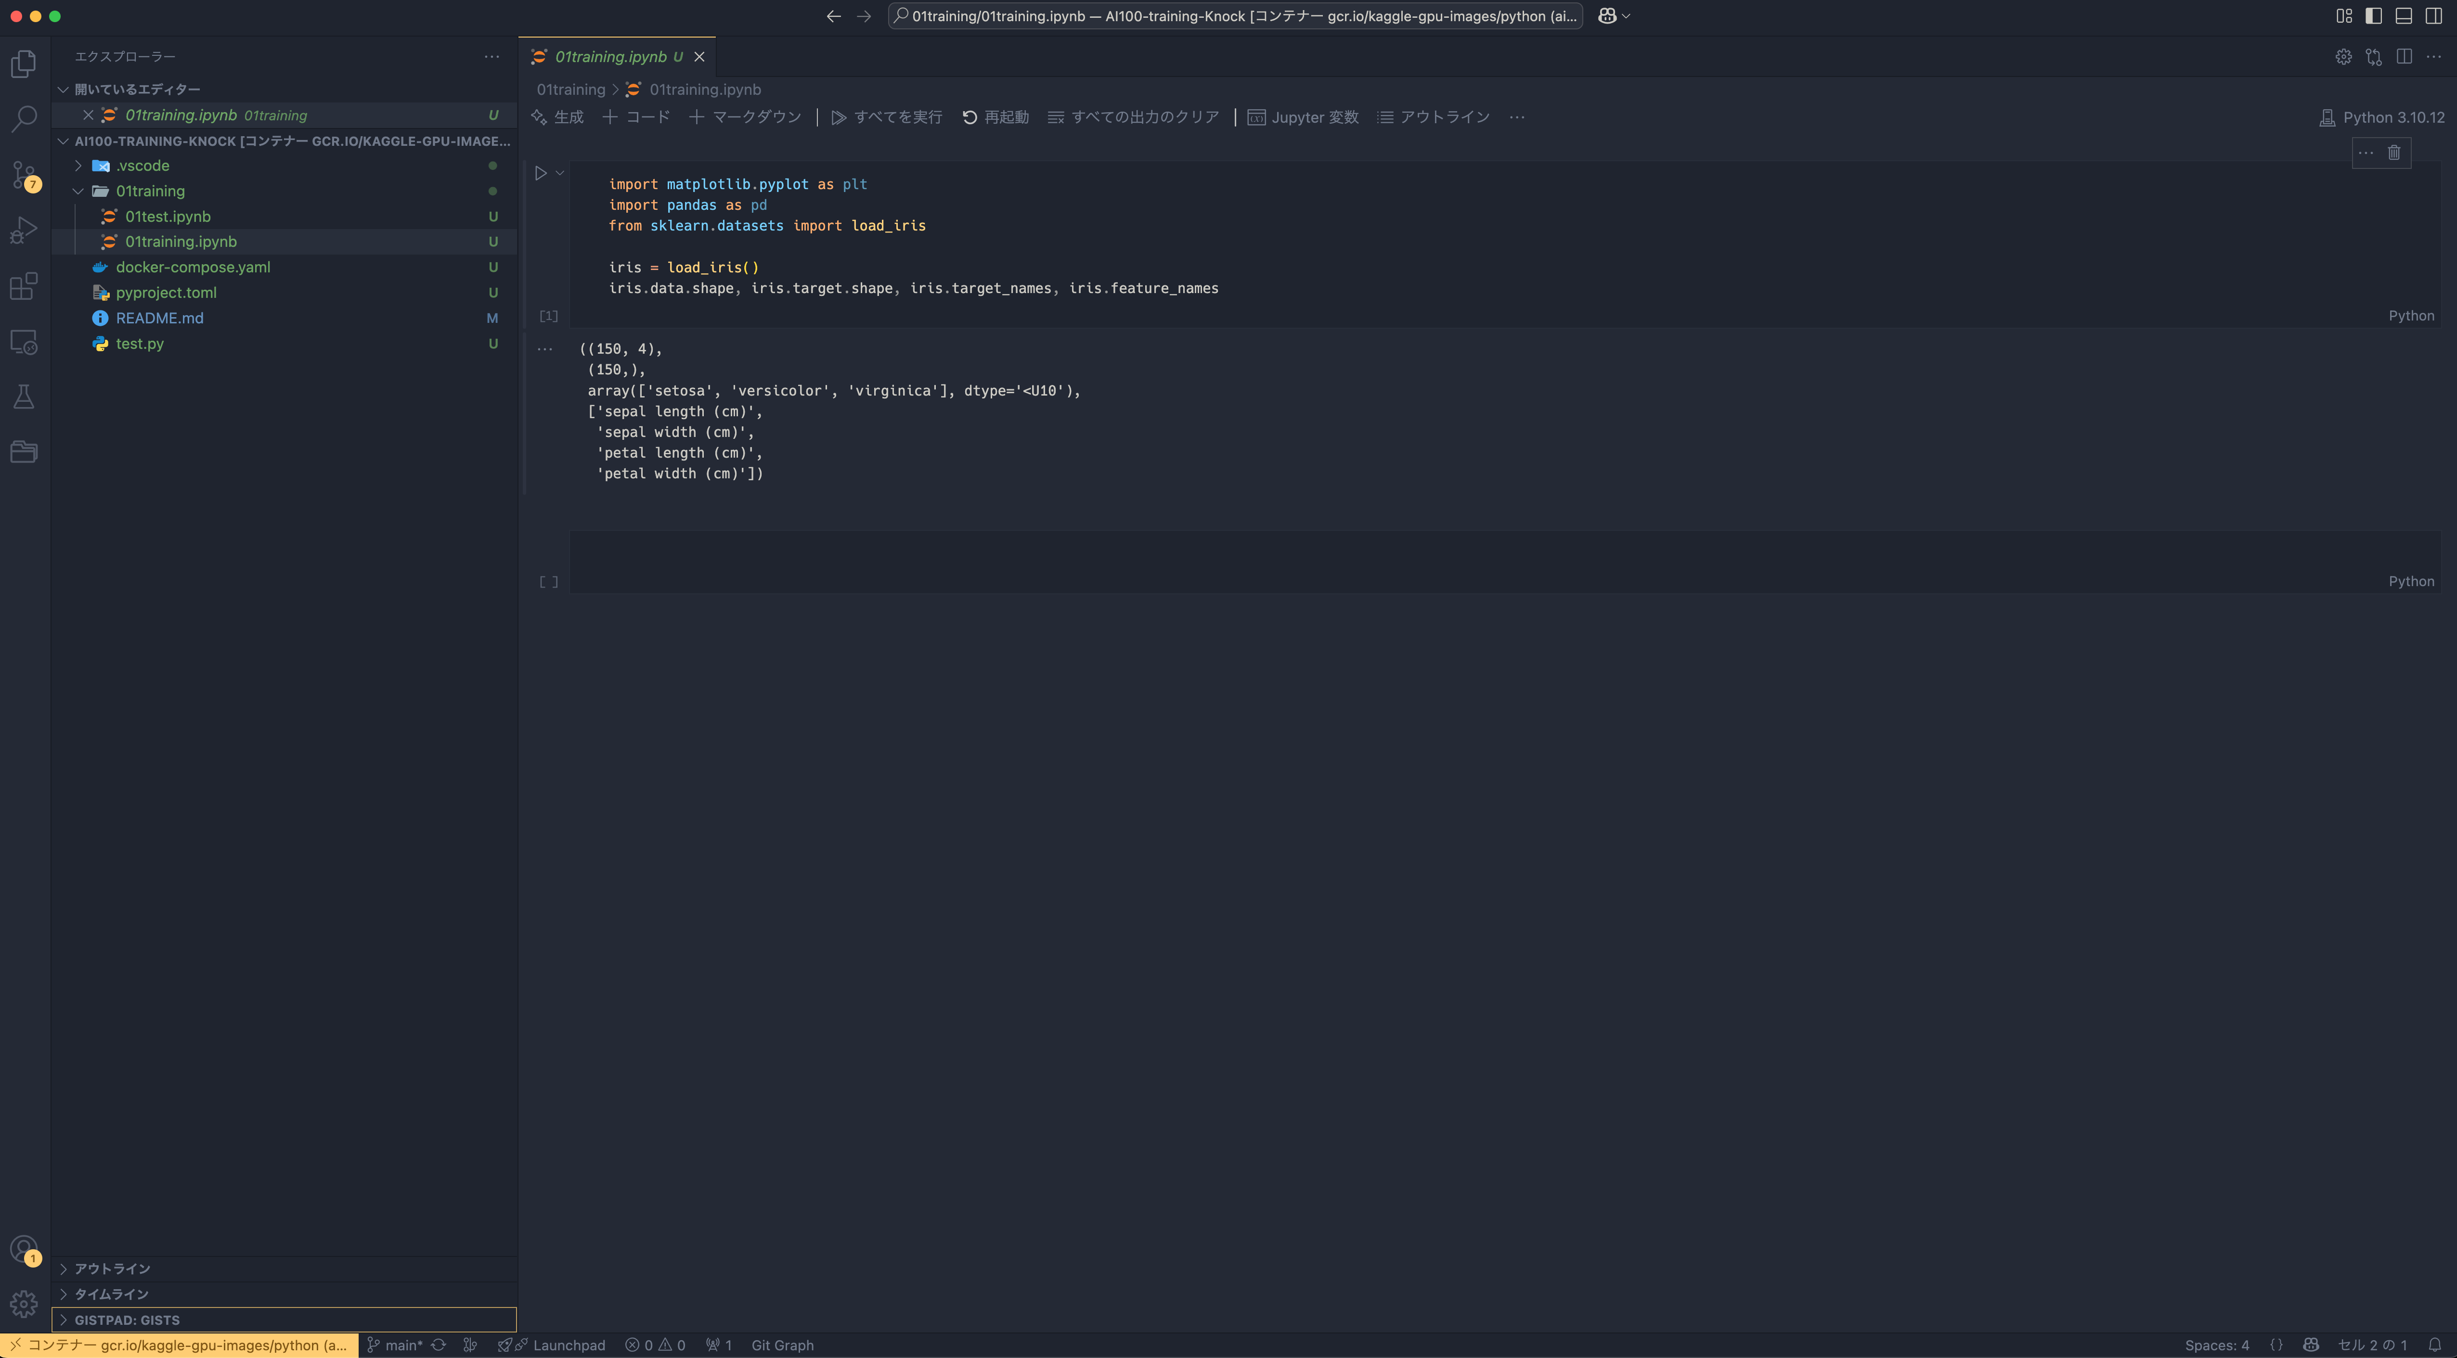Toggle the bottom panel visibility
Viewport: 2457px width, 1358px height.
pyautogui.click(x=2404, y=16)
